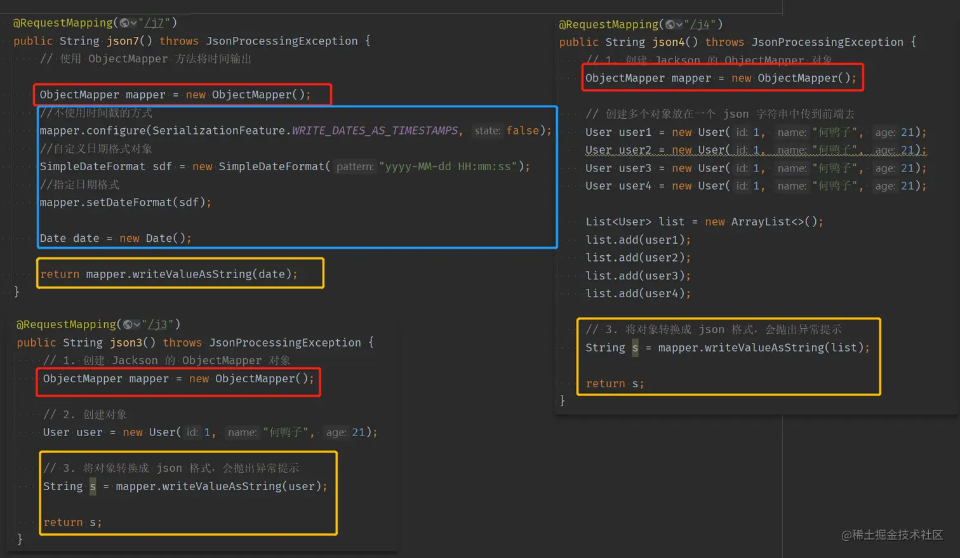Click the "// 3." conversion comment inside json3
This screenshot has width=960, height=558.
click(x=171, y=468)
